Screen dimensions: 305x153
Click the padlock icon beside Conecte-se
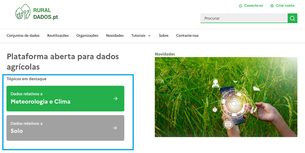click(x=240, y=6)
